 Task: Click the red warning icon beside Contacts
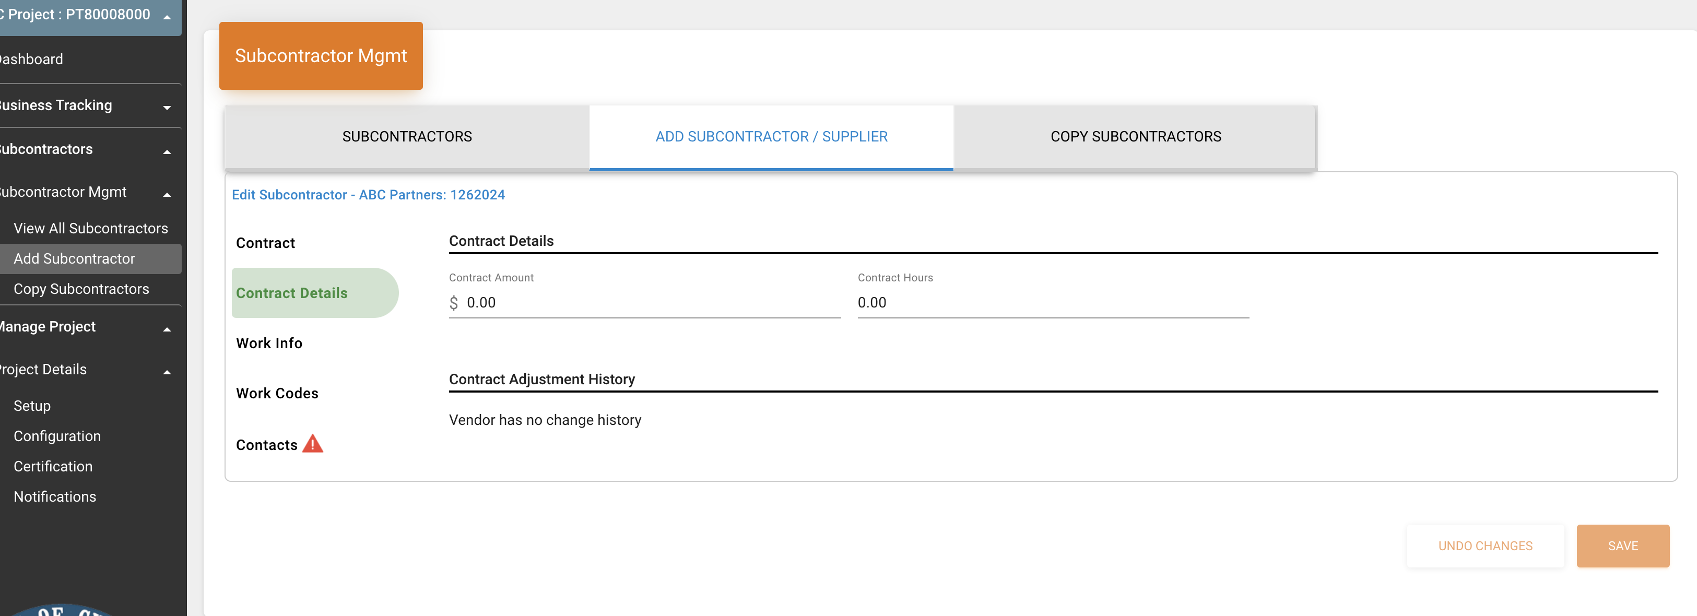312,444
